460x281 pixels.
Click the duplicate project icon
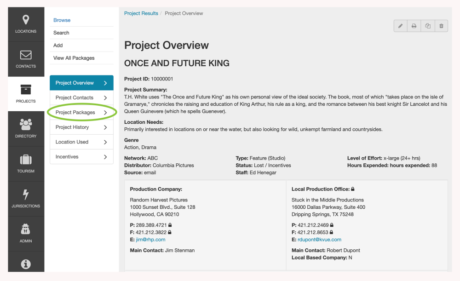428,26
